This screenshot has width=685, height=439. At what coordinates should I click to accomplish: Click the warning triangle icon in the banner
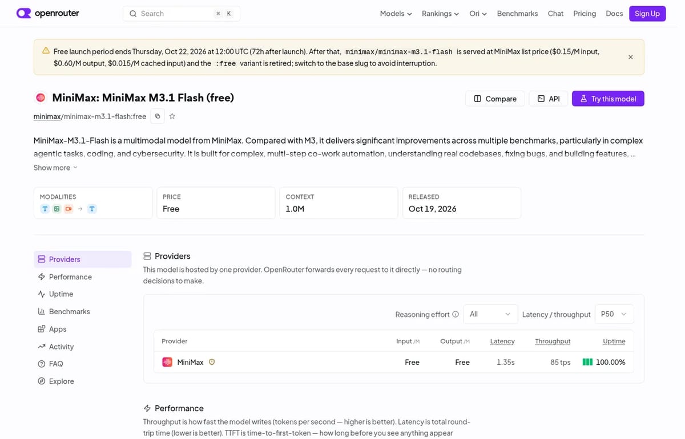[x=46, y=51]
